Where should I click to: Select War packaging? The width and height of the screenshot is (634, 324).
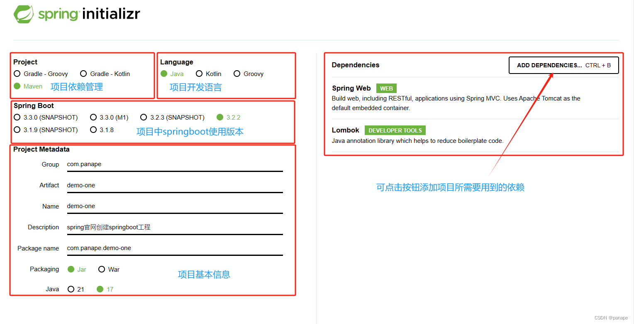pos(109,270)
